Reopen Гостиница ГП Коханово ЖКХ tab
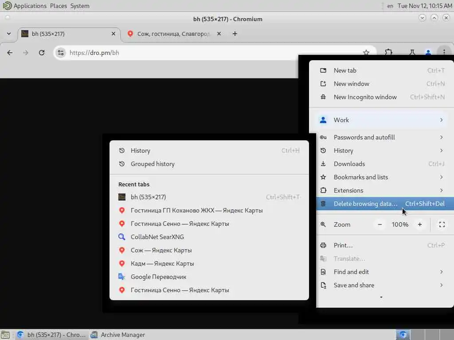This screenshot has height=340, width=454. coord(209,210)
